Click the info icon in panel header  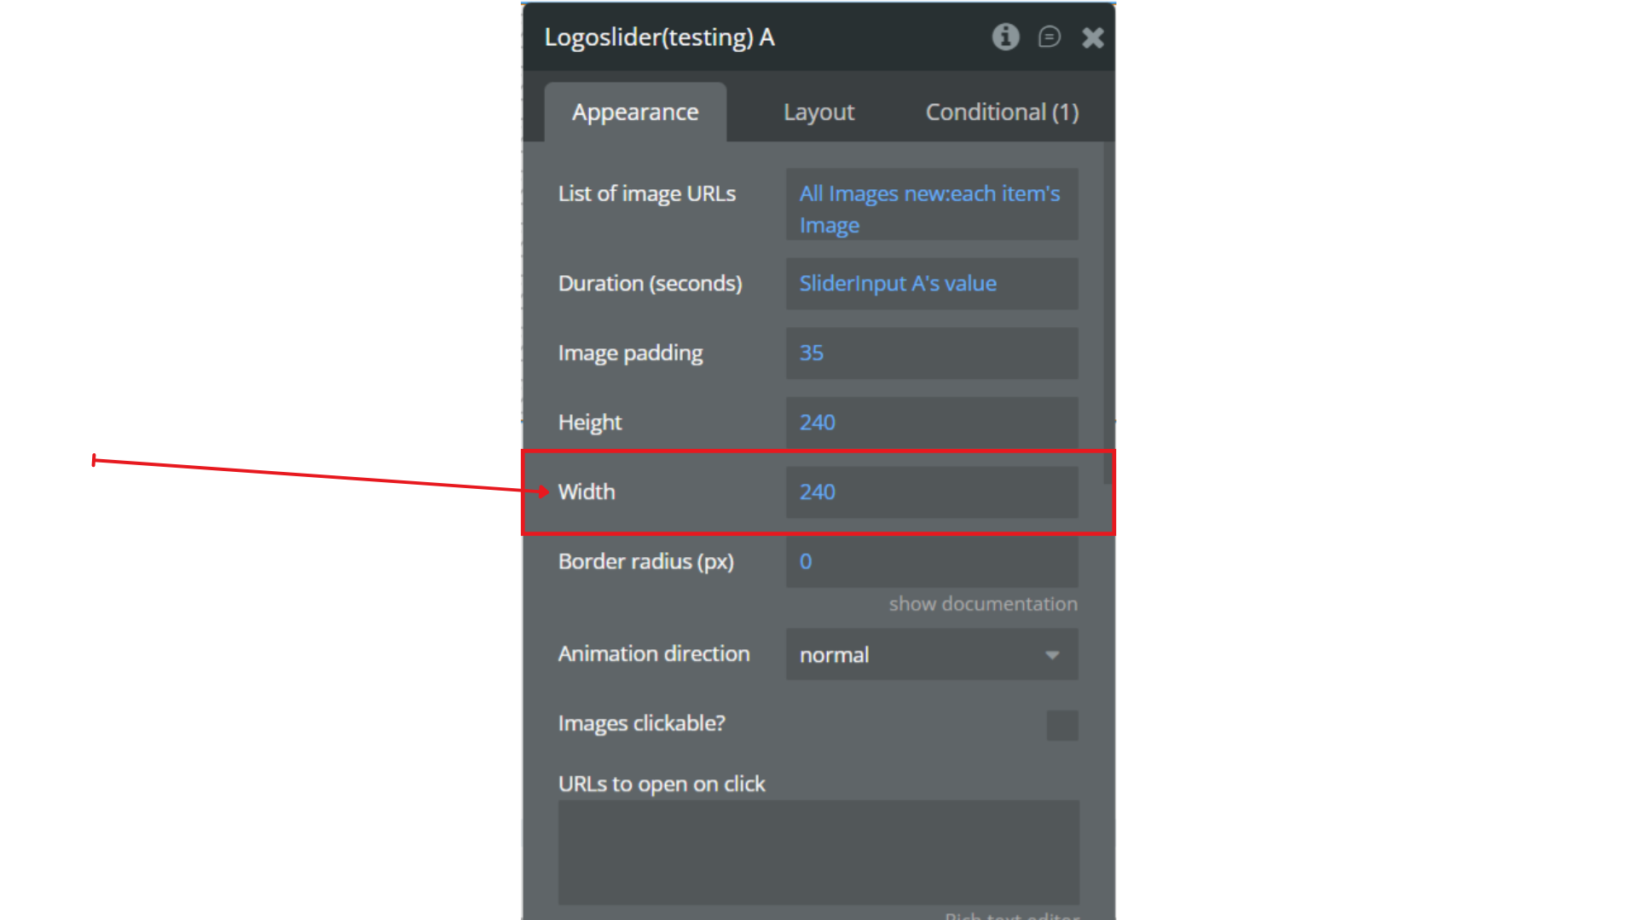click(x=1005, y=37)
